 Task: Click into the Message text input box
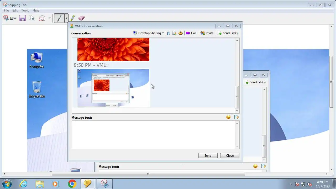pyautogui.click(x=154, y=135)
